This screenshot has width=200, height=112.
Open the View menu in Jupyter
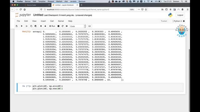[x=34, y=21]
